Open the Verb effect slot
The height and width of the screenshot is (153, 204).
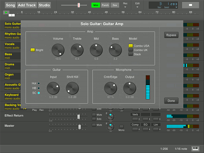coord(135,114)
